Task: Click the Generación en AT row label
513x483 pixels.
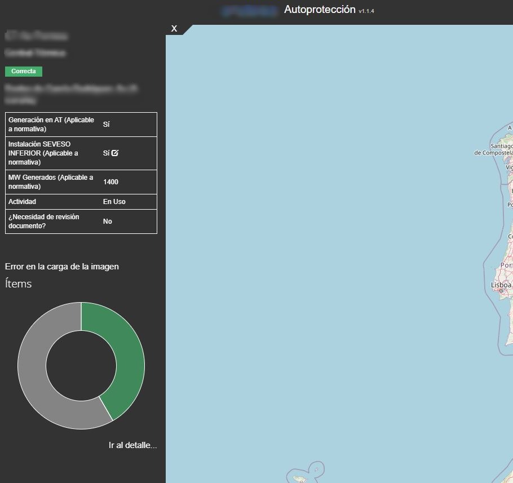Action: pyautogui.click(x=51, y=125)
